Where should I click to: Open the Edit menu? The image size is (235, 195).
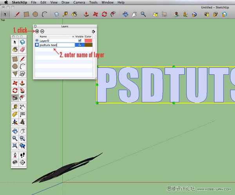(43, 2)
